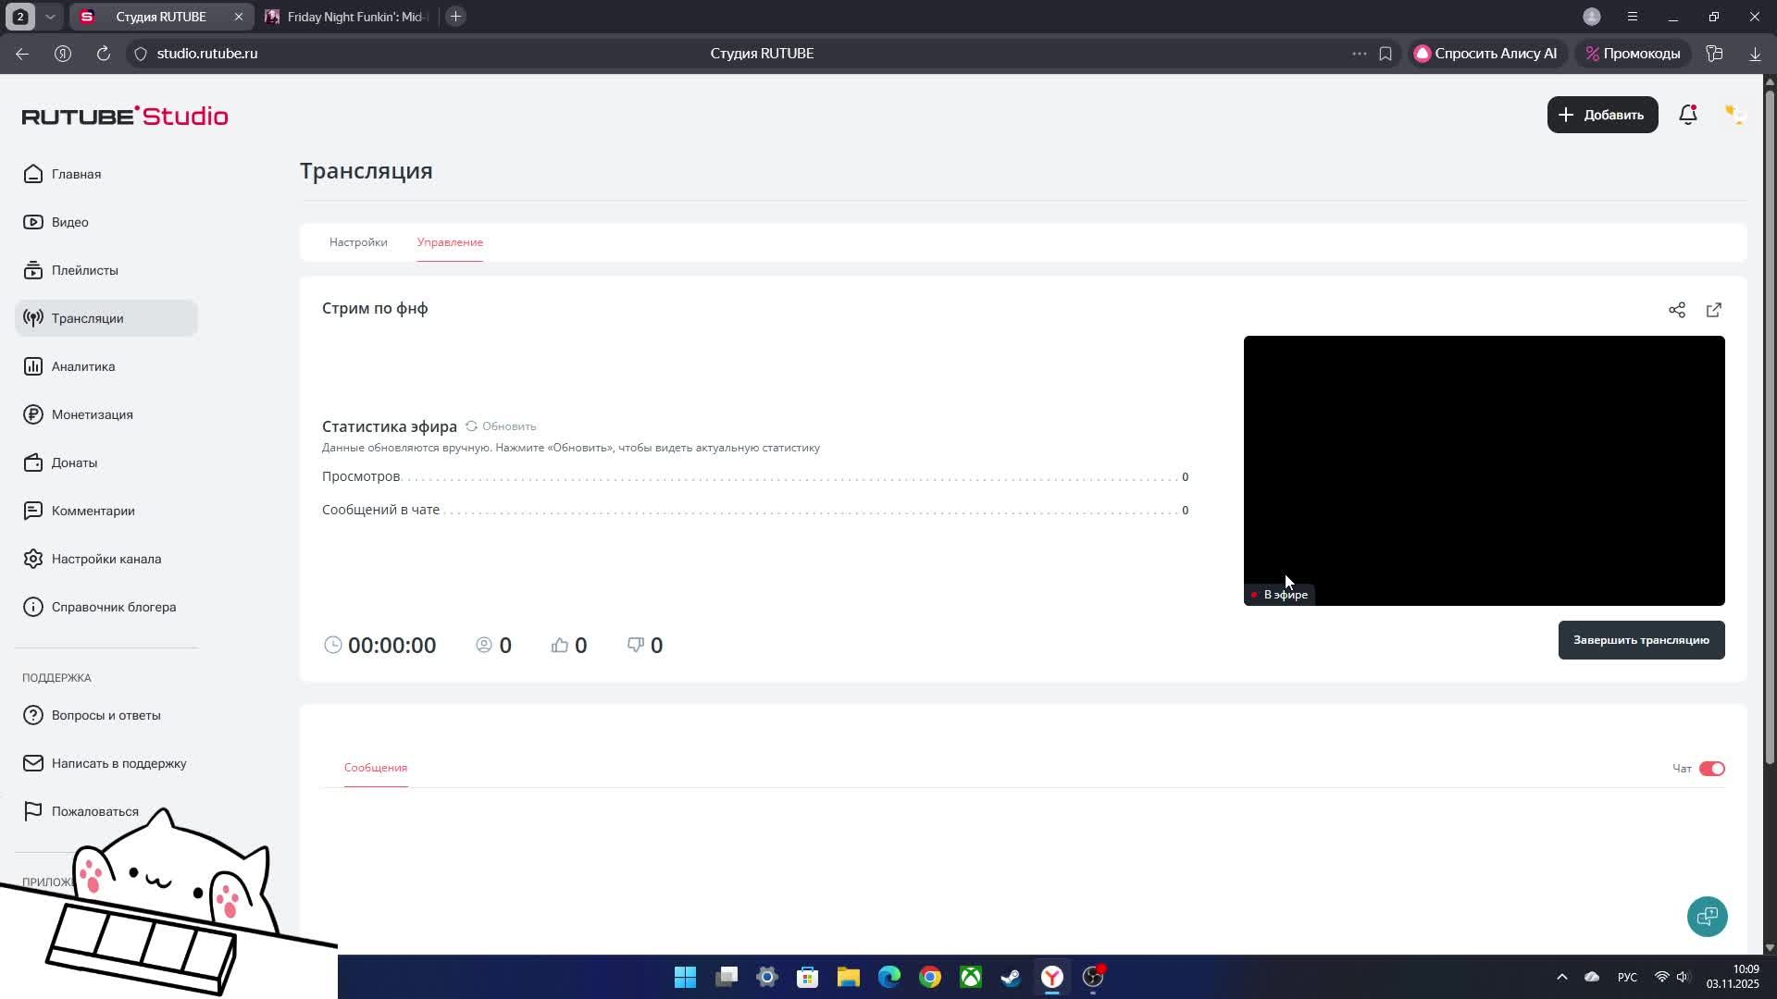Open Steam from the taskbar
This screenshot has height=999, width=1777.
(1011, 977)
